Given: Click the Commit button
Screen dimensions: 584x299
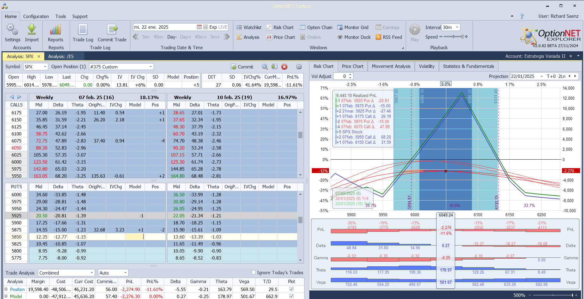Looking at the screenshot, I should tap(242, 67).
